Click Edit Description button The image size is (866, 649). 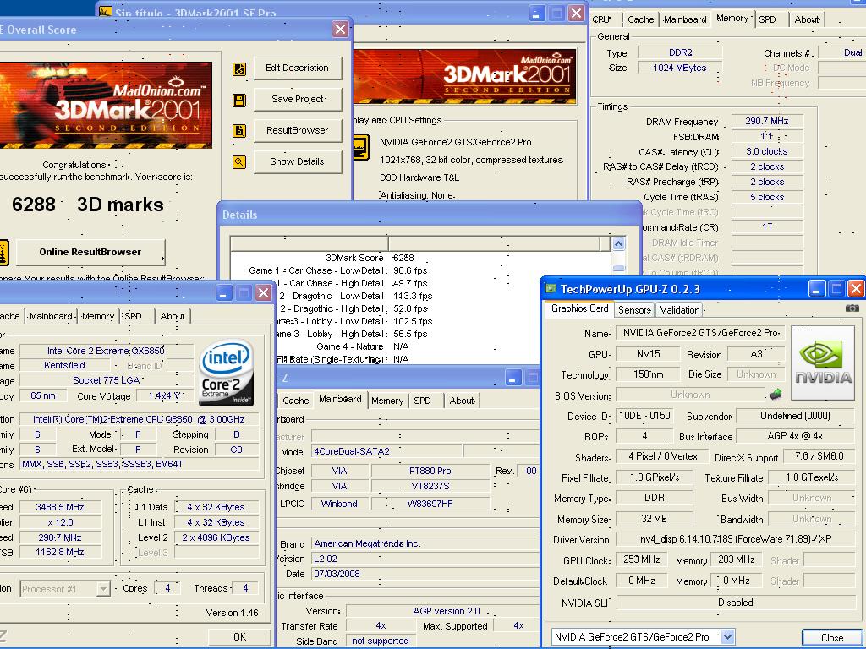297,68
